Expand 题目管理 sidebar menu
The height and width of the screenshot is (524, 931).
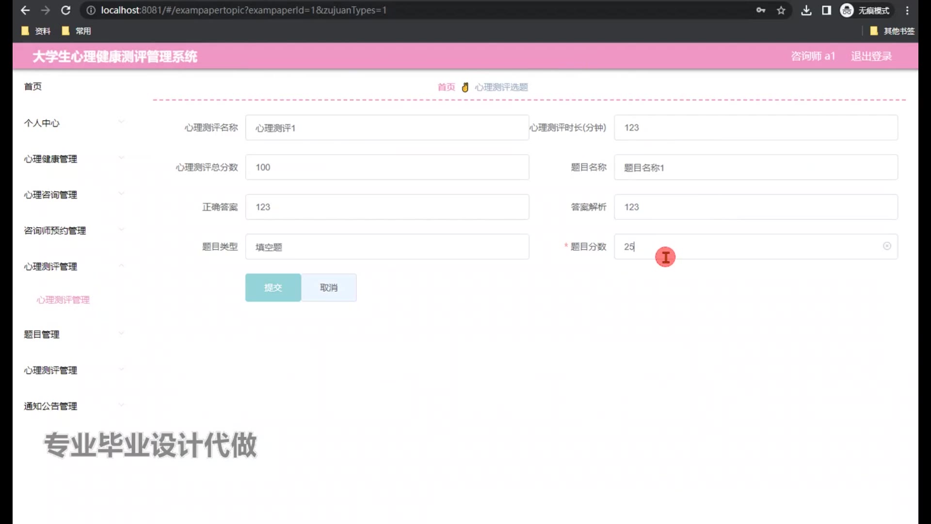click(x=73, y=334)
